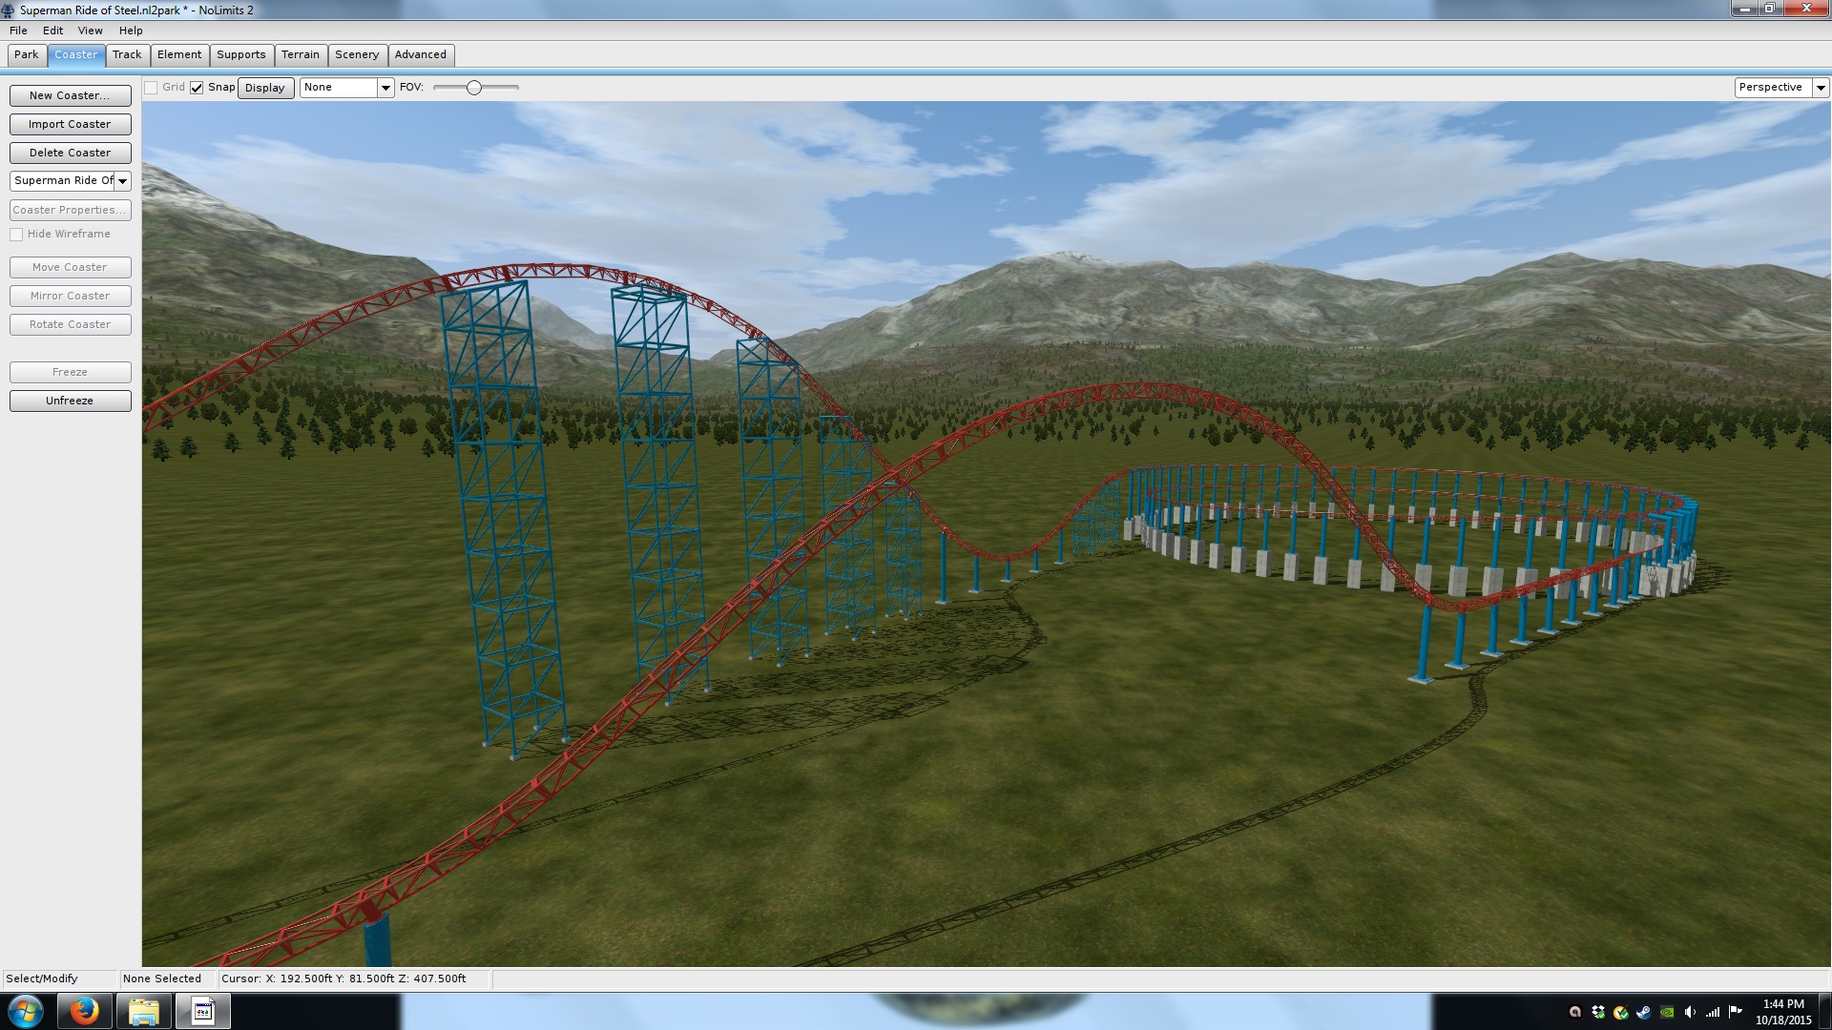
Task: Open Firefox from the taskbar
Action: 84,1011
